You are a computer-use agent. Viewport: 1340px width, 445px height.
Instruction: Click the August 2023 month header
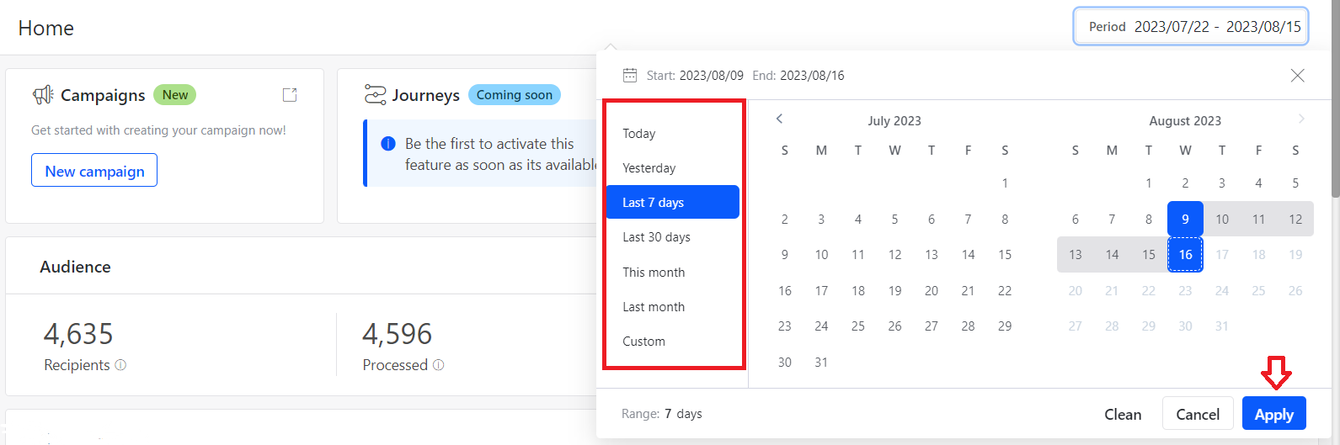(1185, 121)
